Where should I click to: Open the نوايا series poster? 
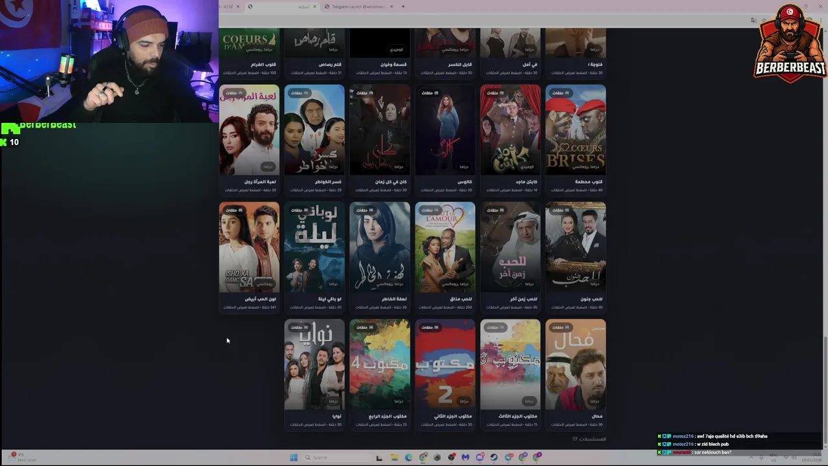click(x=314, y=364)
